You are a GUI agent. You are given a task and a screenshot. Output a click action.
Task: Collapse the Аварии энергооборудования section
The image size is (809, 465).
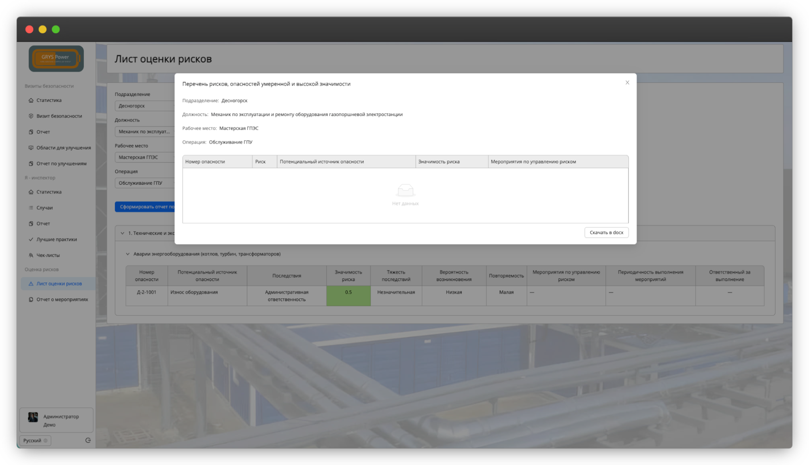pyautogui.click(x=127, y=254)
